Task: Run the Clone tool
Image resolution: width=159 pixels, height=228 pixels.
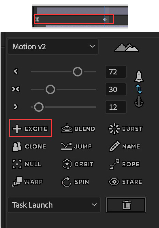Action: [x=30, y=146]
